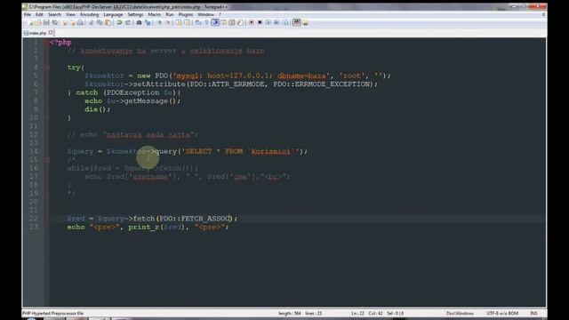Click the X at the menu bar's right end
Viewport: 569px width, 320px height.
[x=543, y=14]
